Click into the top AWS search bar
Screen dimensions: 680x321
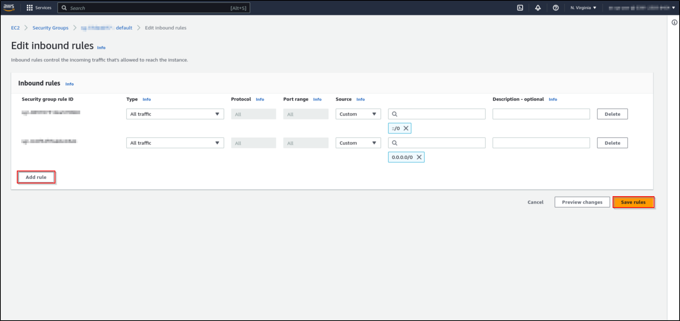pos(154,8)
